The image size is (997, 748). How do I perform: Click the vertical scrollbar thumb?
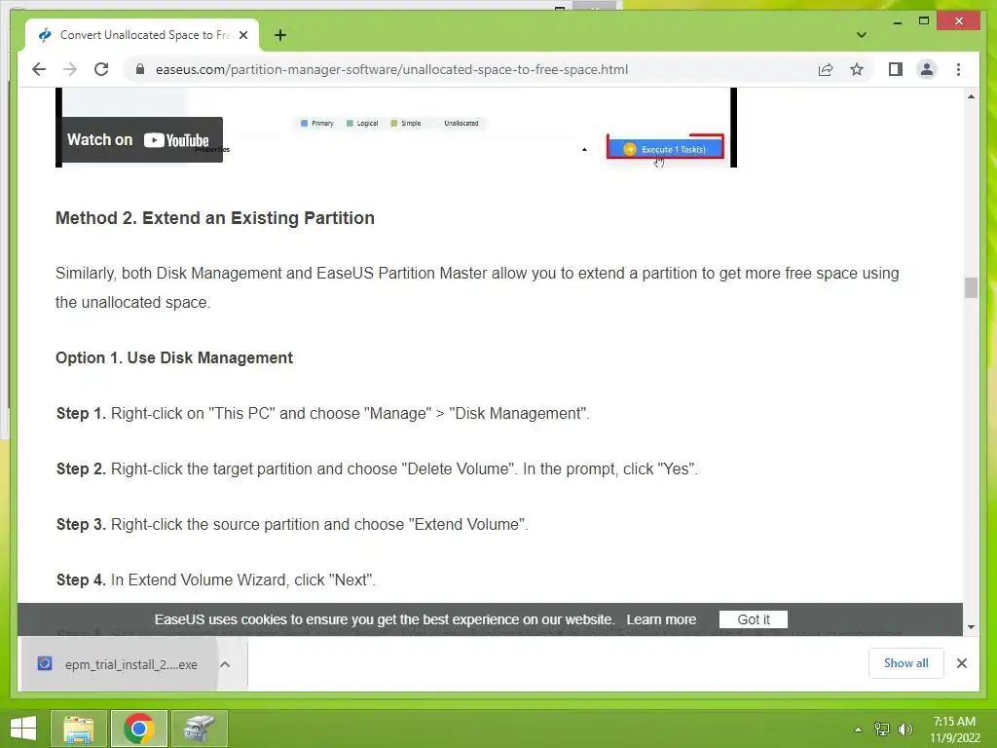pyautogui.click(x=971, y=287)
